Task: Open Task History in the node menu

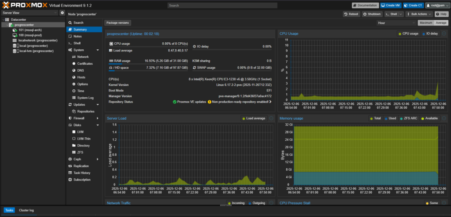Action: click(x=81, y=173)
